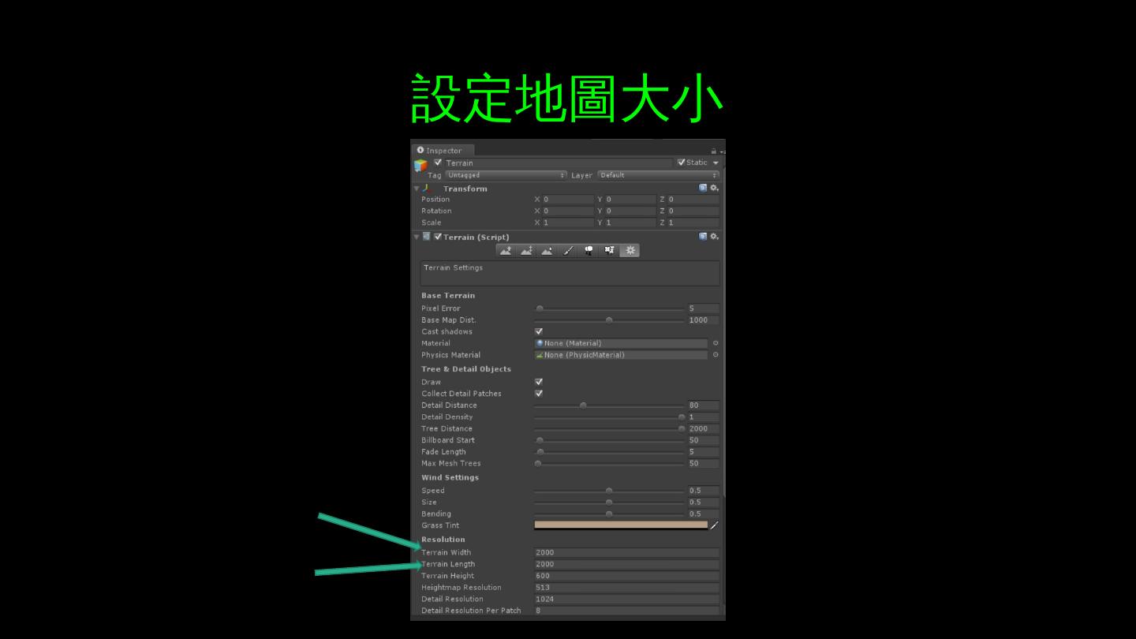Adjust the Pixel Error slider
The height and width of the screenshot is (639, 1136).
pyautogui.click(x=609, y=308)
